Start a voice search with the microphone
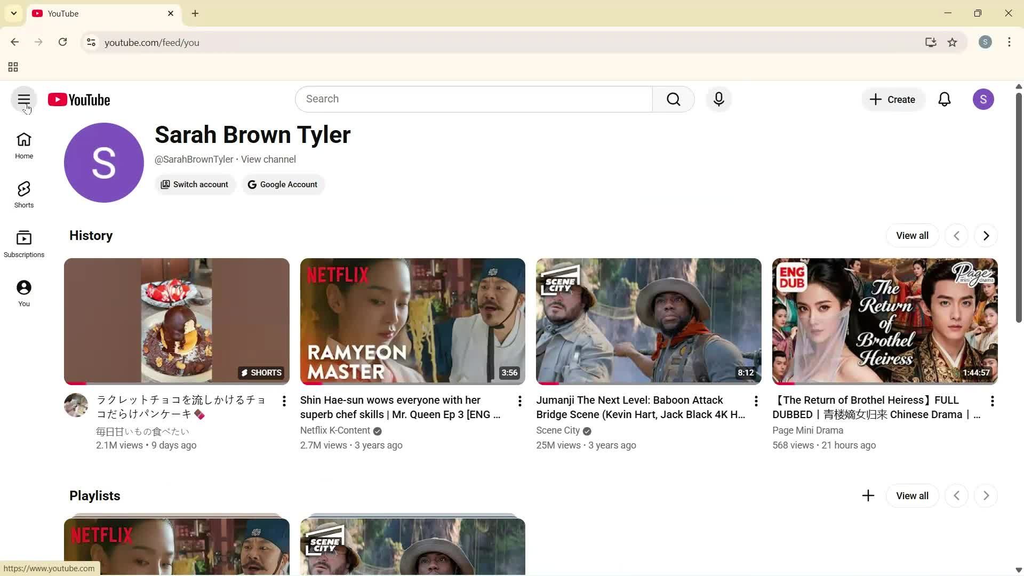Screen dimensions: 1024x576 (x=718, y=99)
